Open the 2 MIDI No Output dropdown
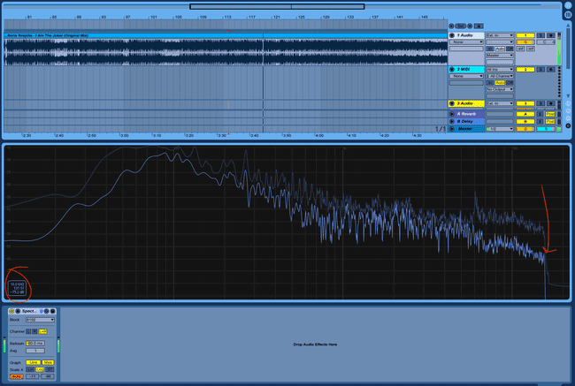 pos(500,89)
